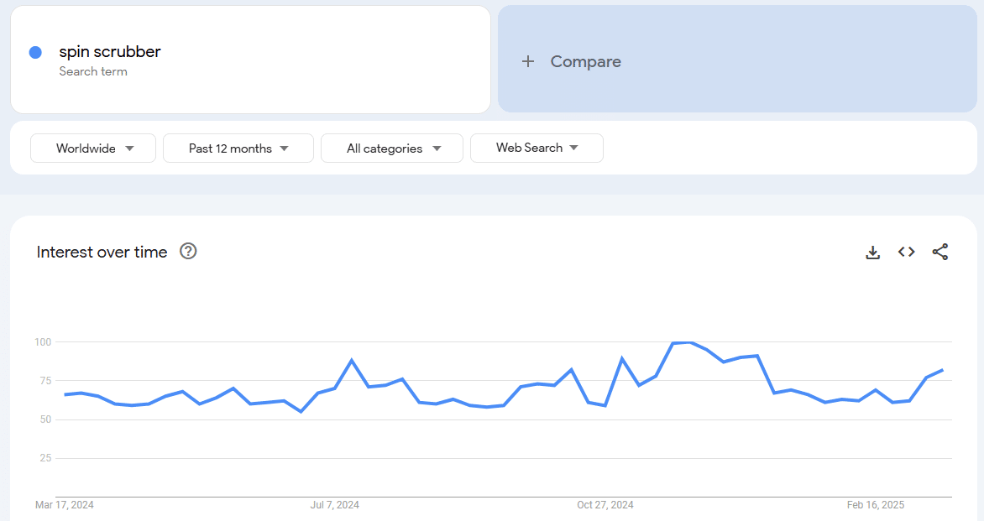Screen dimensions: 984x521
Task: Click the Feb 16, 2025 date label
Action: coord(875,505)
